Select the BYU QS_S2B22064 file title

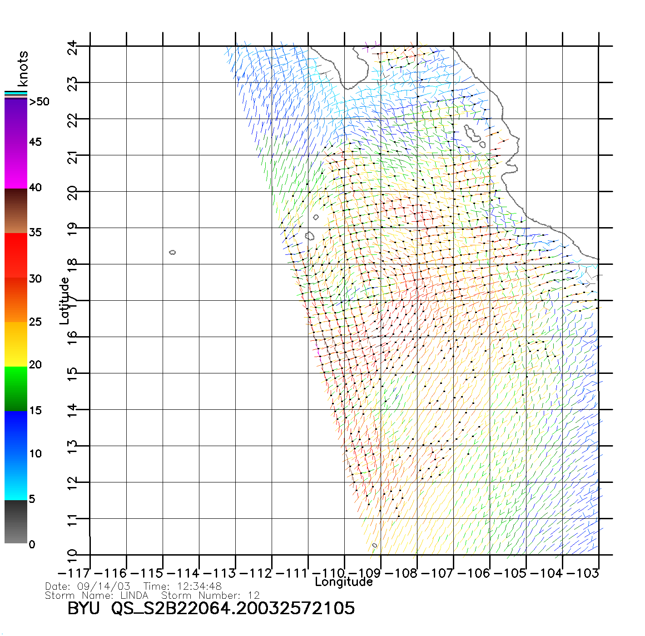pyautogui.click(x=211, y=608)
